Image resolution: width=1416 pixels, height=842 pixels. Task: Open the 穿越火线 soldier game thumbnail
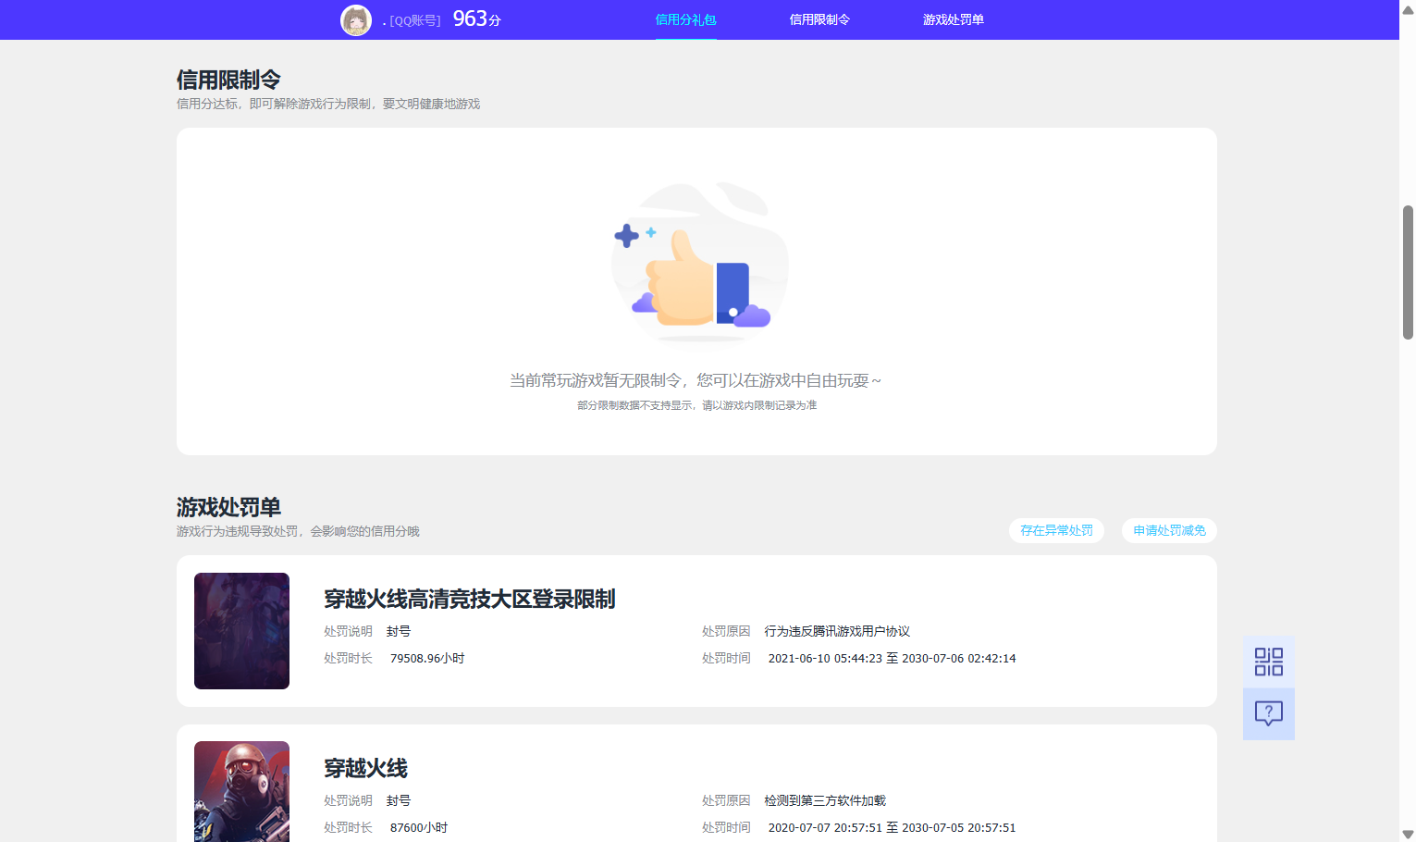click(x=241, y=792)
